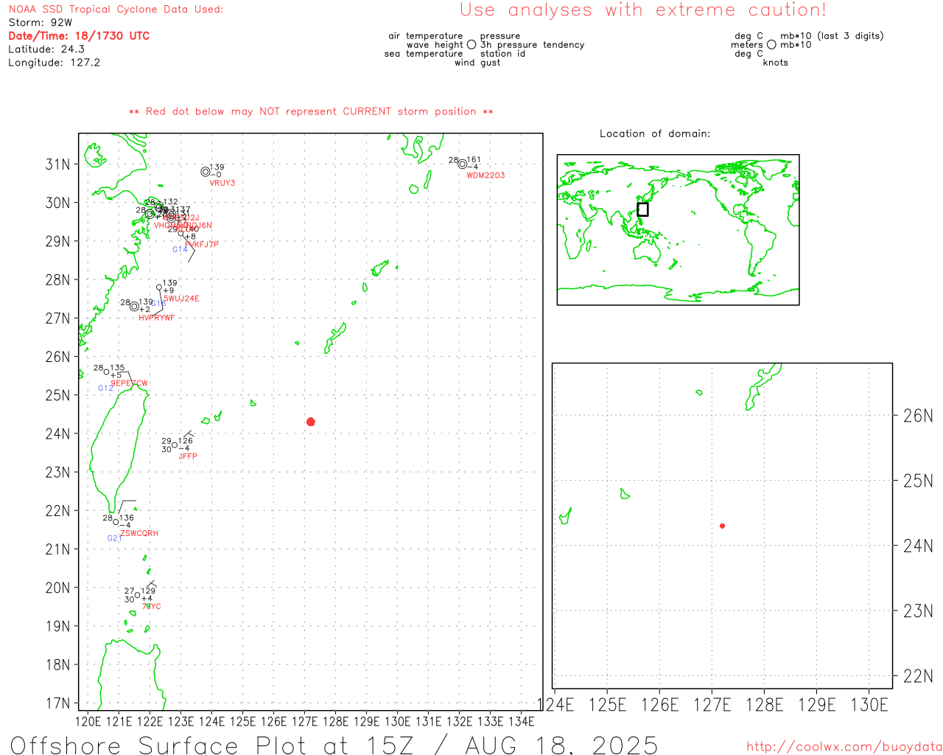Viewport: 943px width, 755px height.
Task: Click 'NOAA SSD Tropical Cyclone Data Used:' header
Action: pyautogui.click(x=116, y=10)
